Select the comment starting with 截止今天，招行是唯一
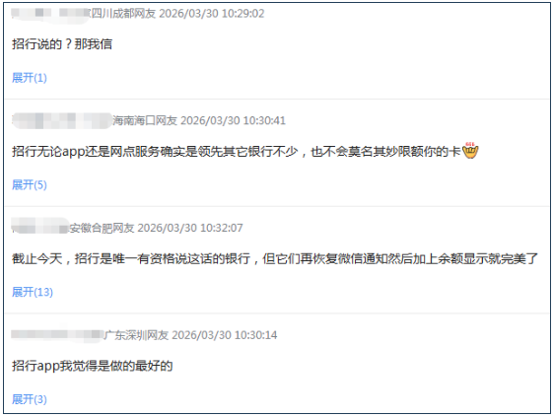The width and height of the screenshot is (554, 417). [275, 258]
